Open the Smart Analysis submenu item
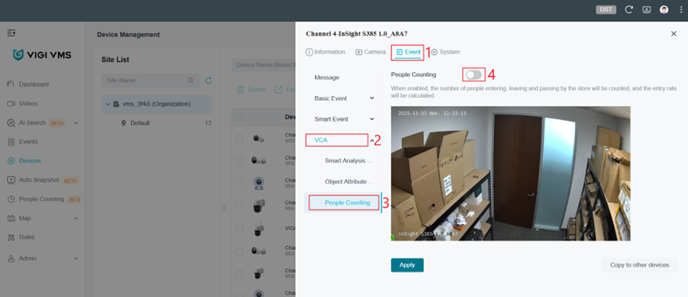 (349, 160)
